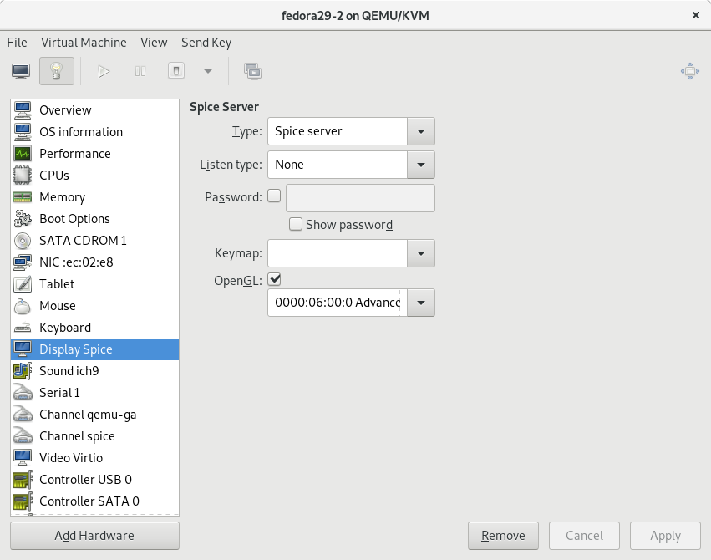Enable the Password checkbox
This screenshot has height=560, width=711.
coord(274,196)
